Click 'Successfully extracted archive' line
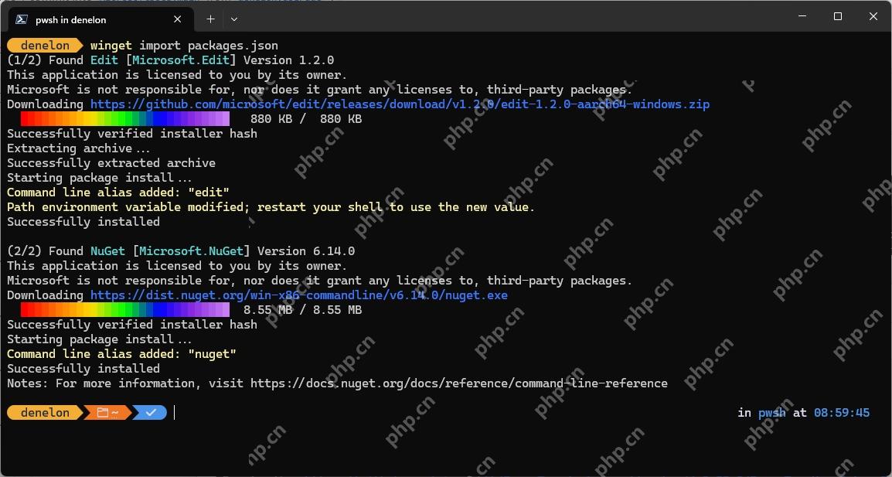The height and width of the screenshot is (477, 892). click(x=111, y=163)
